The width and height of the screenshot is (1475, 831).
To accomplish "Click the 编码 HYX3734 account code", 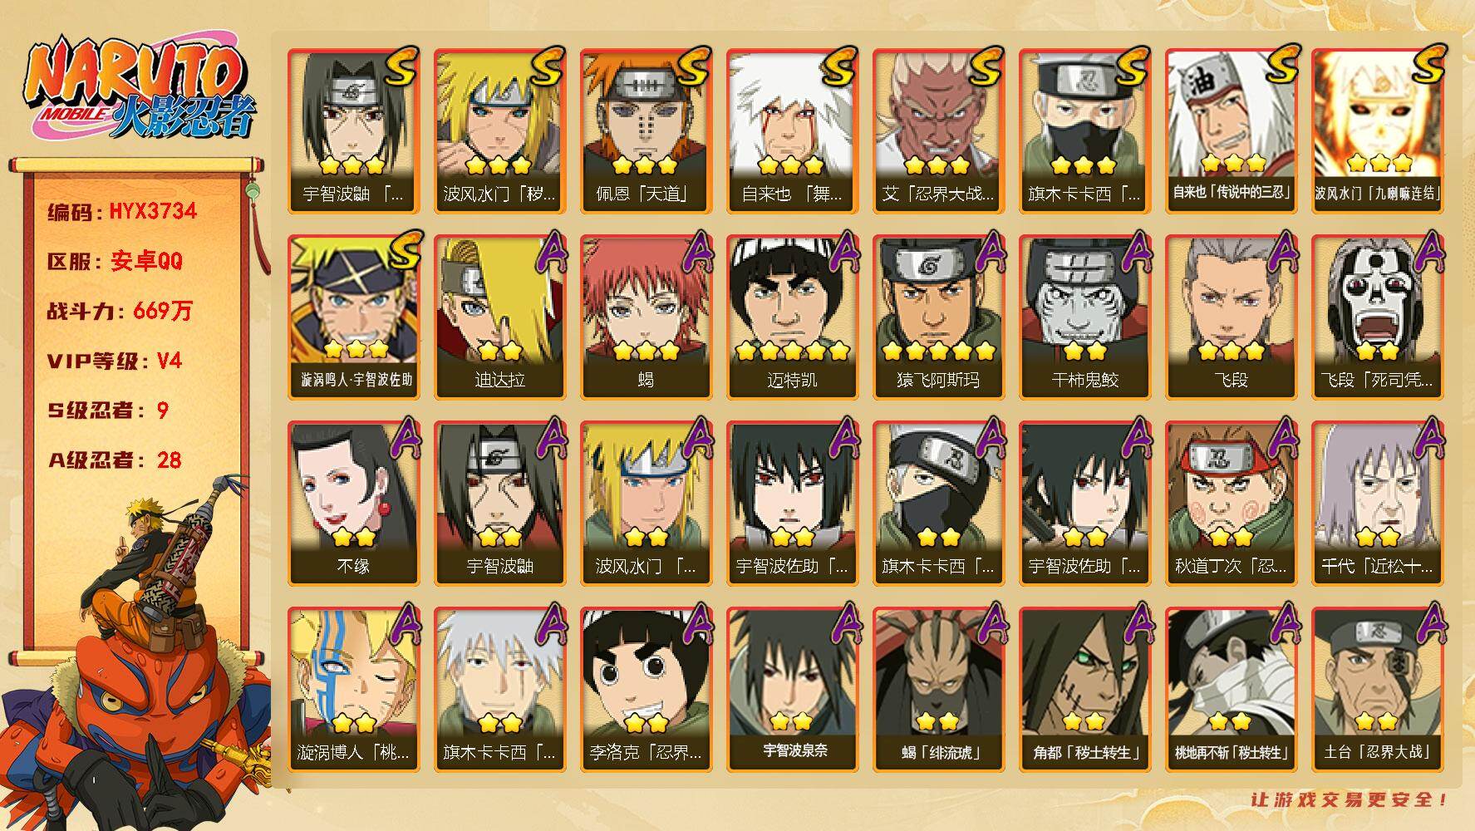I will [122, 211].
